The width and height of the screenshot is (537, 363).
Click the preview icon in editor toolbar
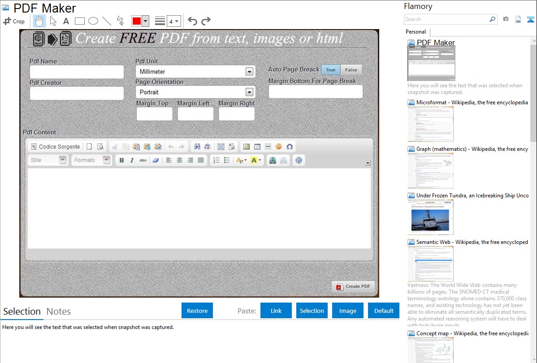(x=100, y=146)
